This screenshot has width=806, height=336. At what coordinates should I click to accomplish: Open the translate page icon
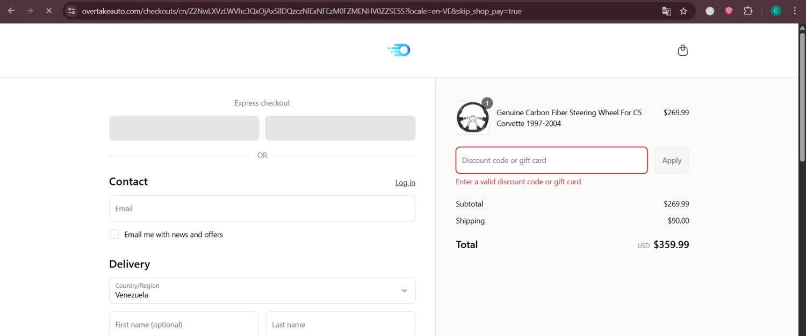click(x=666, y=11)
